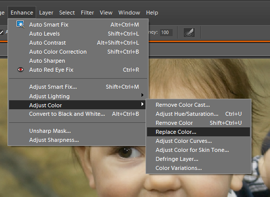Expand the Adjust Lighting submenu
Screen dimensions: 270x197
(x=77, y=96)
